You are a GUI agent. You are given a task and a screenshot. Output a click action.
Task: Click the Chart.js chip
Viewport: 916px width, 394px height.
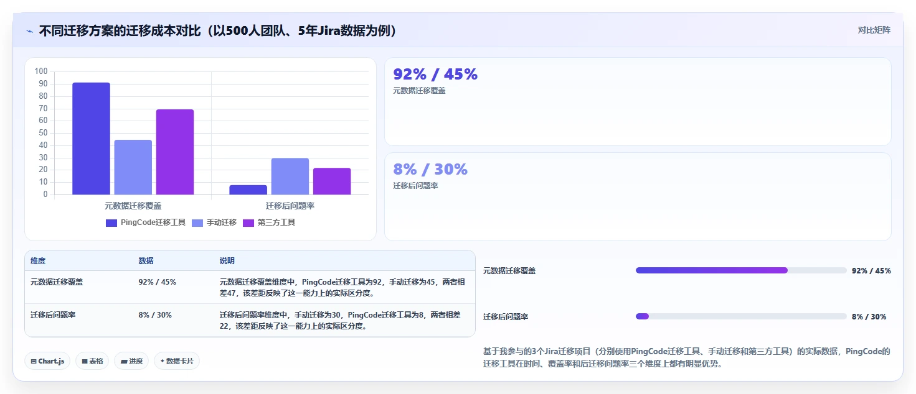click(47, 361)
